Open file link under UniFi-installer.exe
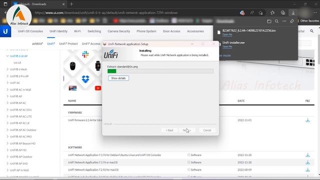This screenshot has height=180, width=320. 227,46
